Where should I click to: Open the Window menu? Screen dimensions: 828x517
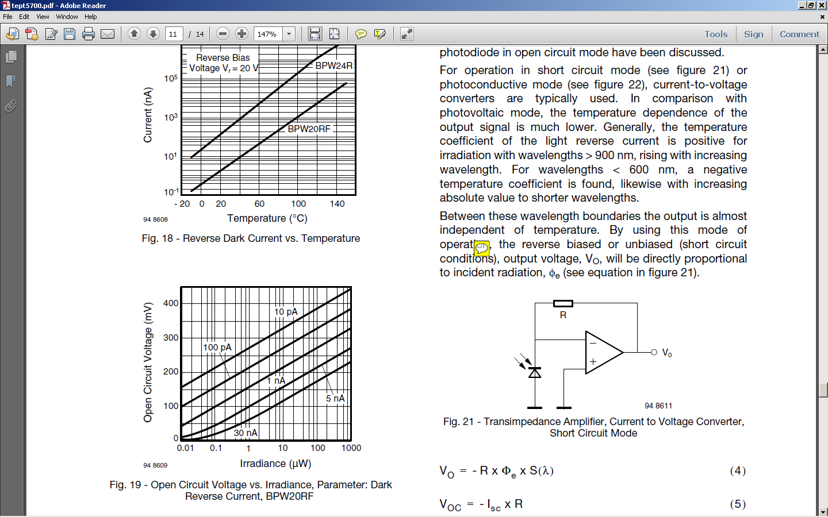pos(67,17)
